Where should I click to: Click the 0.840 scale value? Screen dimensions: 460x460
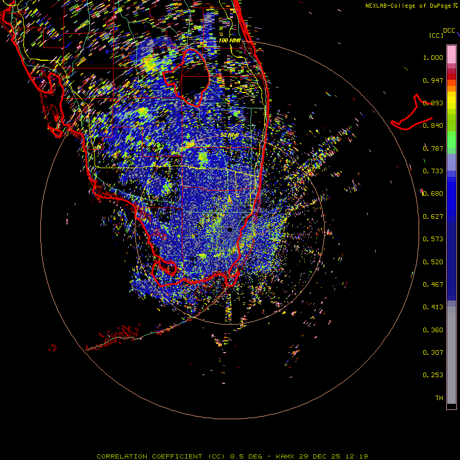point(433,126)
